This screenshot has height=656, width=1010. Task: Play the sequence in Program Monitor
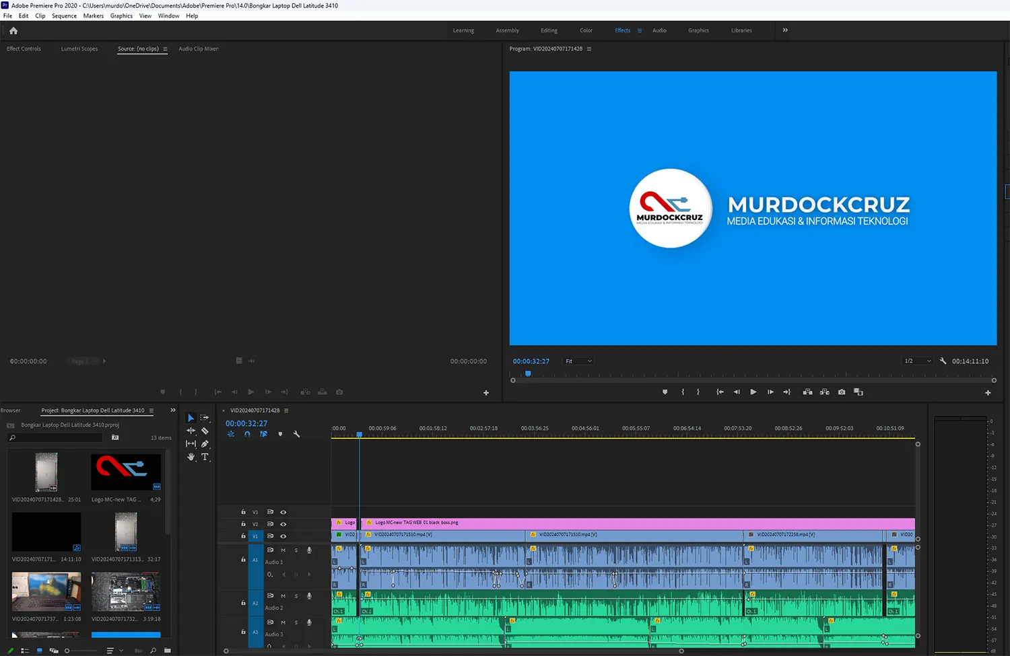753,392
